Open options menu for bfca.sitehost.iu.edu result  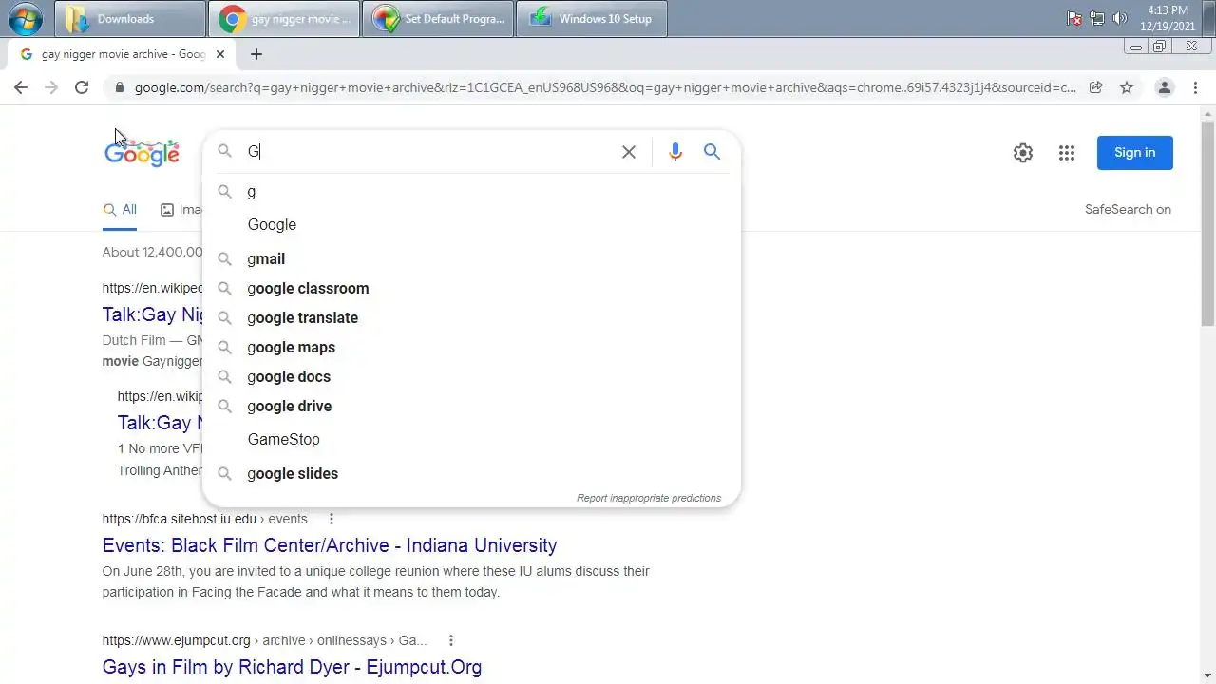click(332, 519)
